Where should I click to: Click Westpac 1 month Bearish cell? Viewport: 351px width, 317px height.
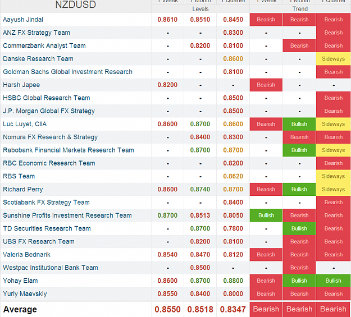pyautogui.click(x=299, y=268)
